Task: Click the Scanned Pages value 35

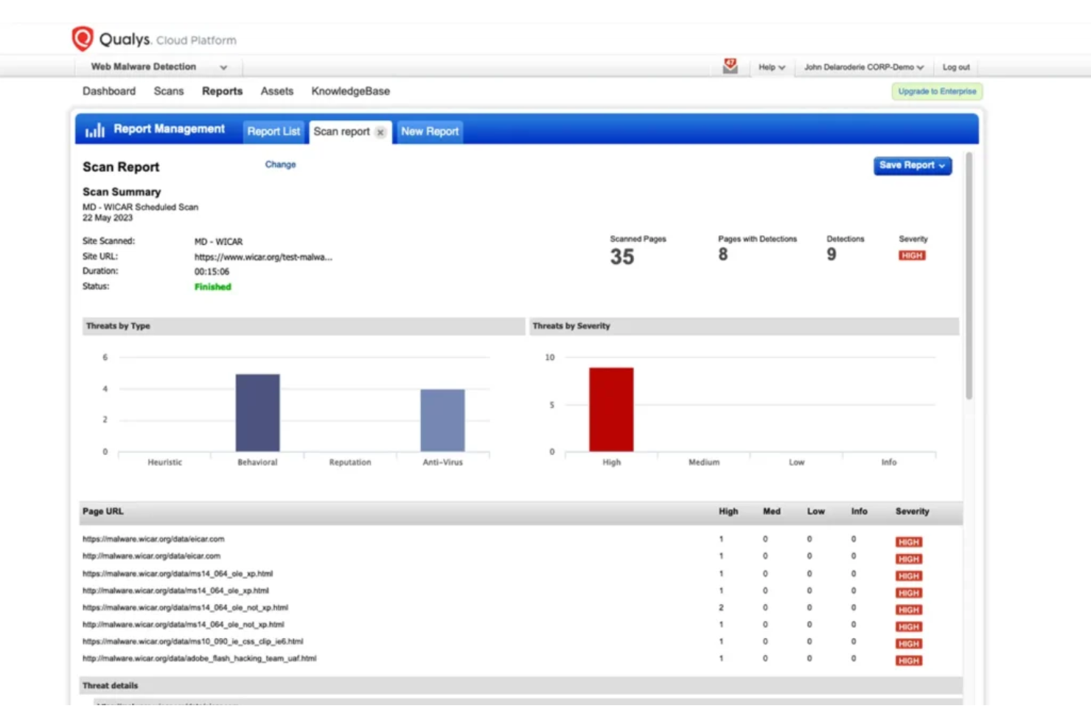Action: coord(622,257)
